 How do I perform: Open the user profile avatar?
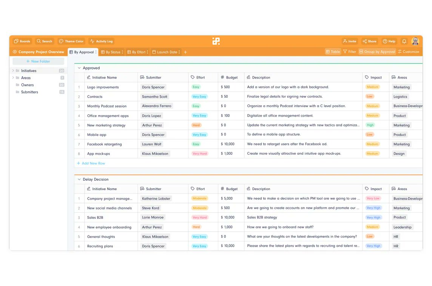click(415, 41)
